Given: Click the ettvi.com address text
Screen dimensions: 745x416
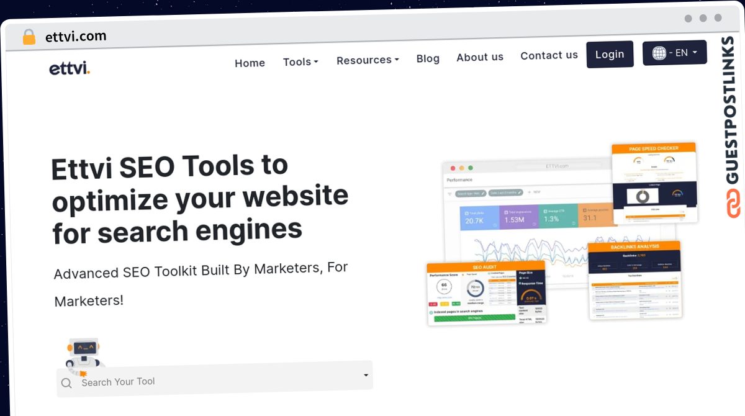Looking at the screenshot, I should 76,37.
